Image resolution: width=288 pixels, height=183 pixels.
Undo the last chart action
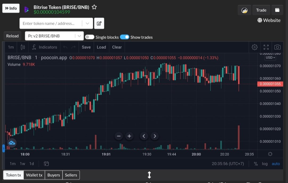pyautogui.click(x=65, y=47)
